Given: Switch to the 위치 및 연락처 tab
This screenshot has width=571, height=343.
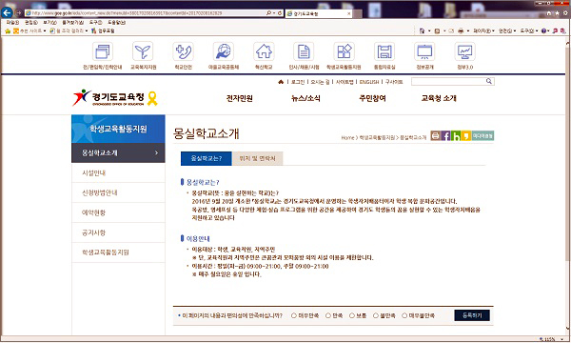Looking at the screenshot, I should point(257,158).
